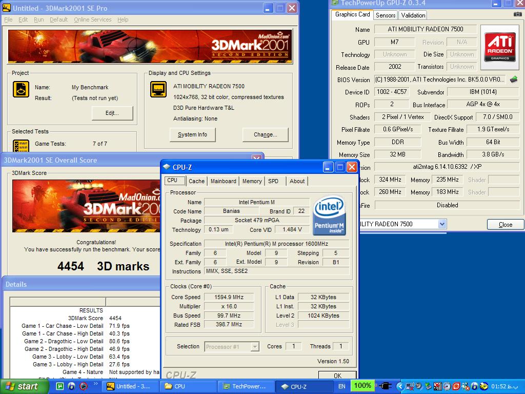Switch to Untitled 3DMark taskbar button
The image size is (525, 394).
[x=131, y=386]
